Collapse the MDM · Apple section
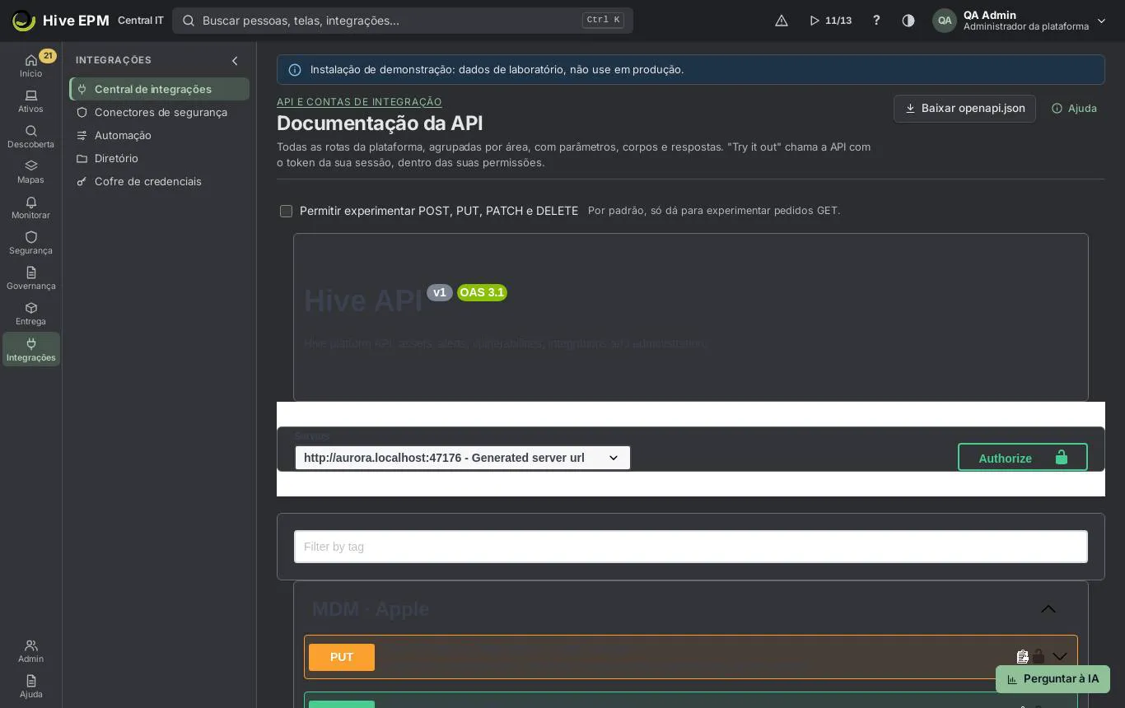 pyautogui.click(x=1048, y=609)
